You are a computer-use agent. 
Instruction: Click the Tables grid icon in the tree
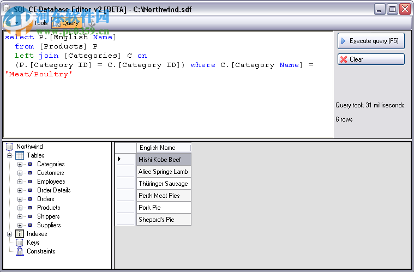(x=20, y=155)
